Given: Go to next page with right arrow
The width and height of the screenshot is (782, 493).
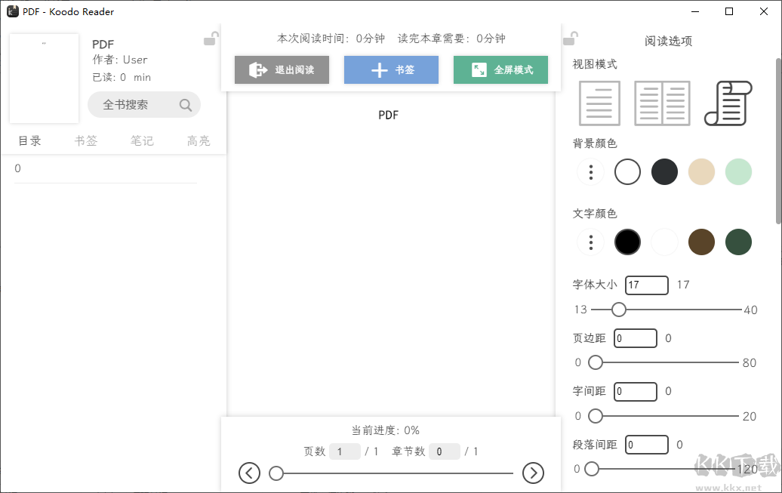Looking at the screenshot, I should tap(533, 473).
